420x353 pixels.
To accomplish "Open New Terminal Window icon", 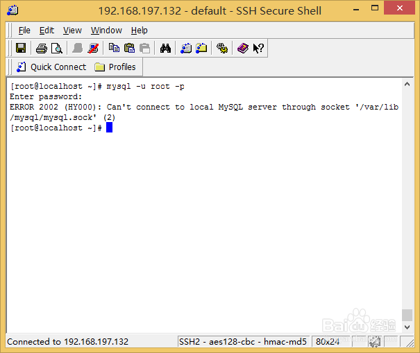I will pyautogui.click(x=186, y=48).
